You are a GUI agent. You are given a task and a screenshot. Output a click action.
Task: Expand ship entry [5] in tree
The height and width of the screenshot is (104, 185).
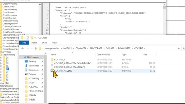[1, 72]
